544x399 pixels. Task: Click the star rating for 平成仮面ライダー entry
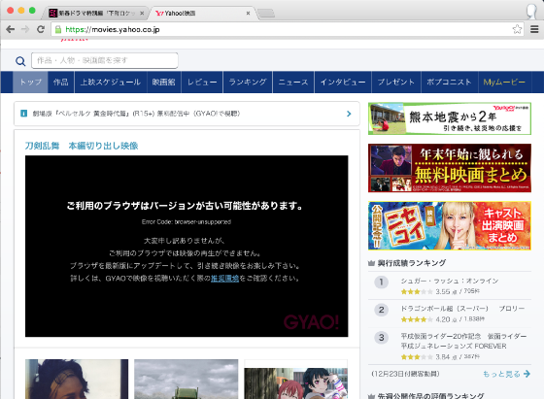click(x=417, y=357)
